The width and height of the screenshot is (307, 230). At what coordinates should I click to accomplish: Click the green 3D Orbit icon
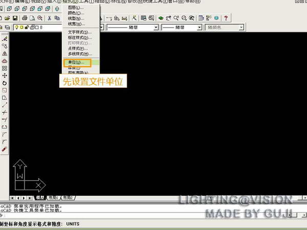[x=161, y=18]
